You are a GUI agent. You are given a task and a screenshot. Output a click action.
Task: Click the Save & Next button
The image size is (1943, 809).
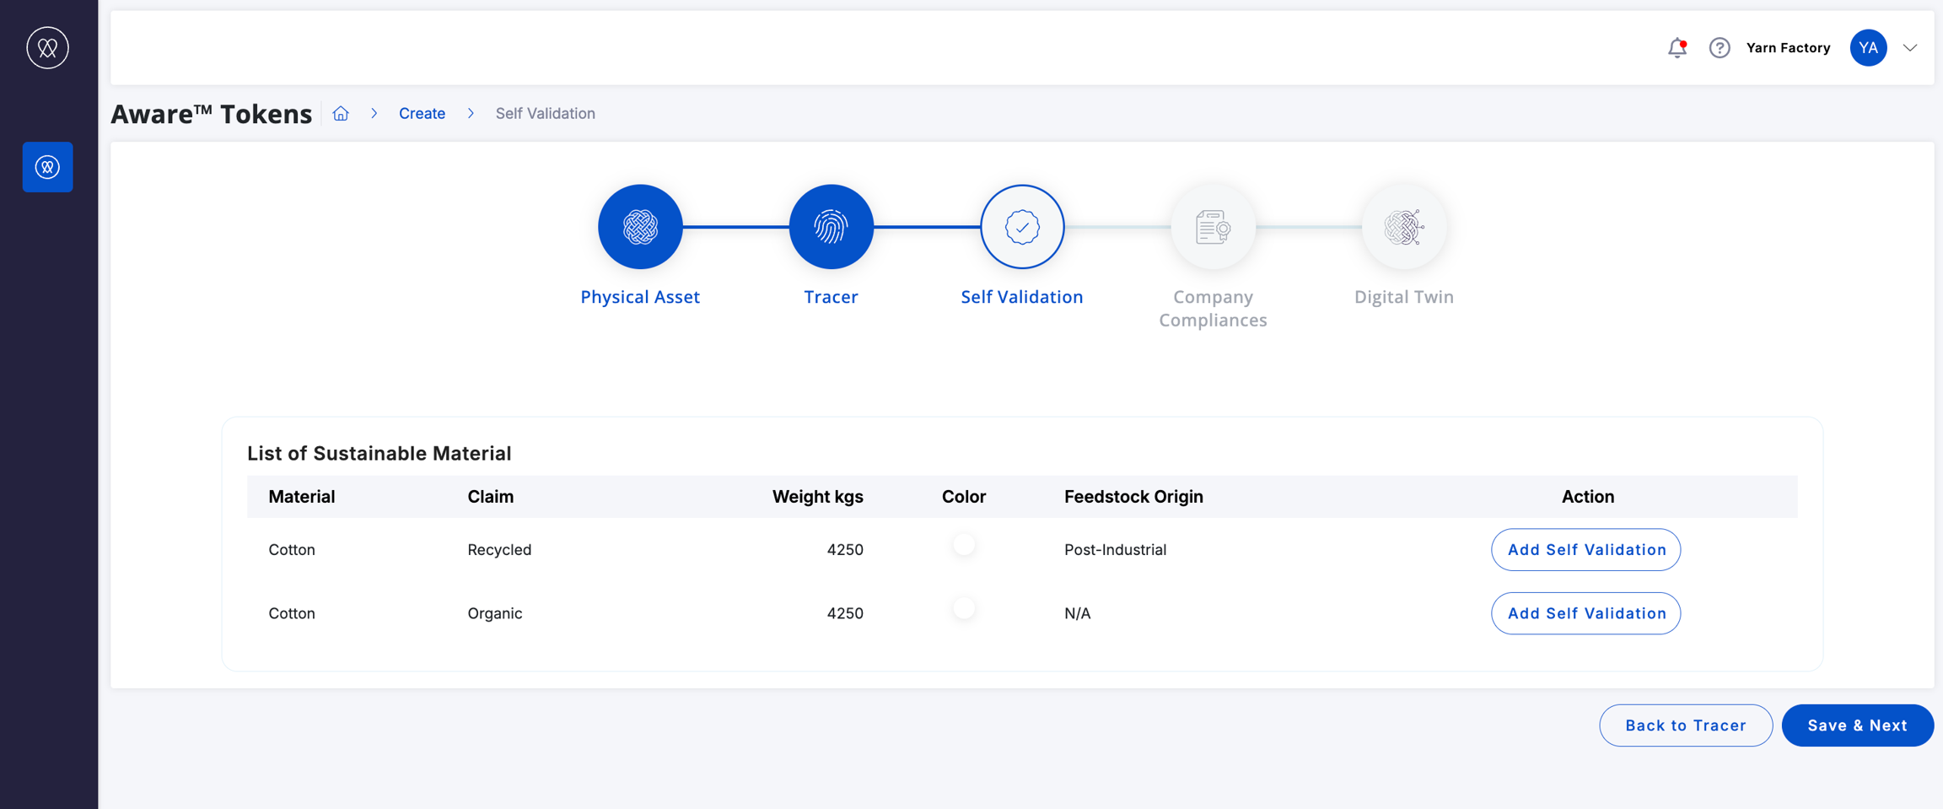pyautogui.click(x=1857, y=725)
